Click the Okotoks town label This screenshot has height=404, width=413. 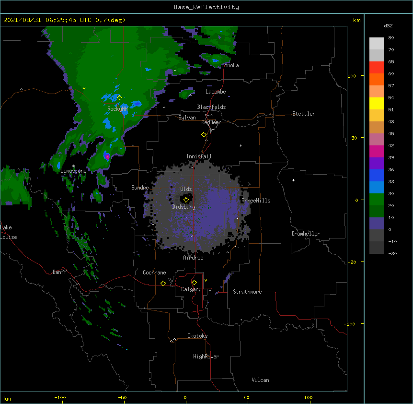point(197,336)
